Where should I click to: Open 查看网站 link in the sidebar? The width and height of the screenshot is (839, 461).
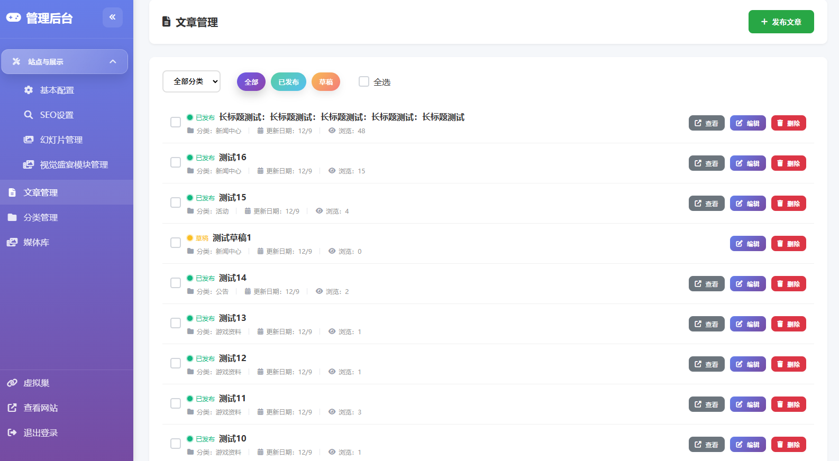(67, 408)
